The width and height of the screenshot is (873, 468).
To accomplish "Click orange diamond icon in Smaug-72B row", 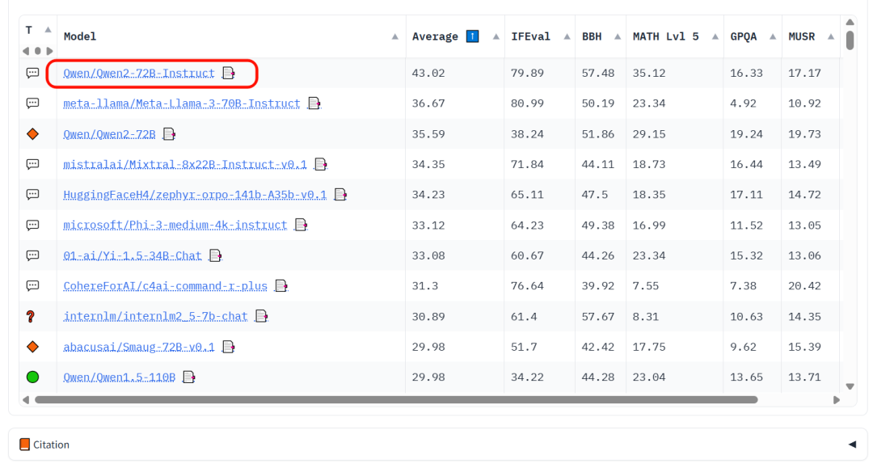I will (x=33, y=347).
